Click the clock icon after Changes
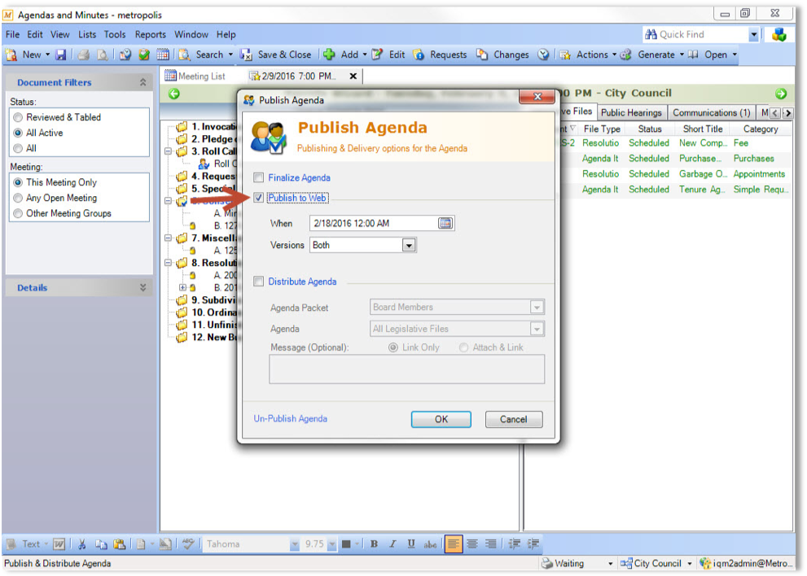This screenshot has width=807, height=576. tap(543, 55)
